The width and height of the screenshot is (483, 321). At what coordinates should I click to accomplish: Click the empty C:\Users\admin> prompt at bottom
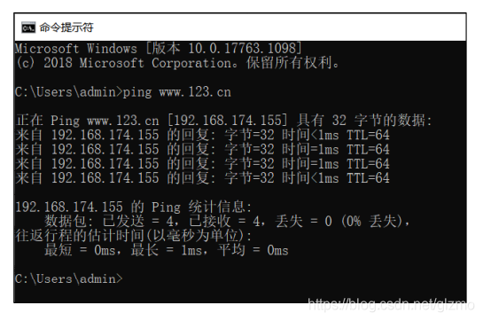pyautogui.click(x=69, y=278)
